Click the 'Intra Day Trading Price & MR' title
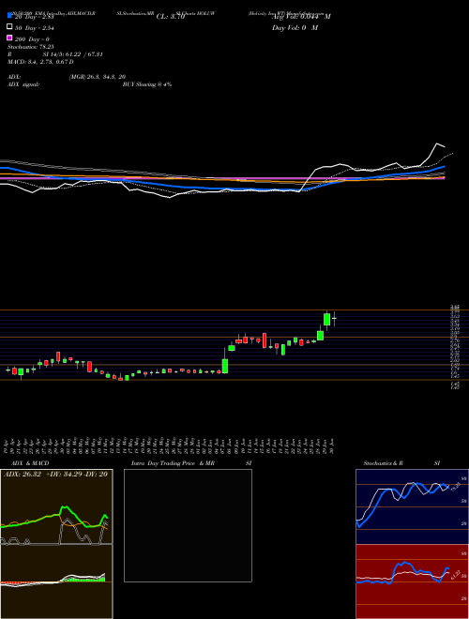Screen dimensions: 469x619 tap(174, 463)
